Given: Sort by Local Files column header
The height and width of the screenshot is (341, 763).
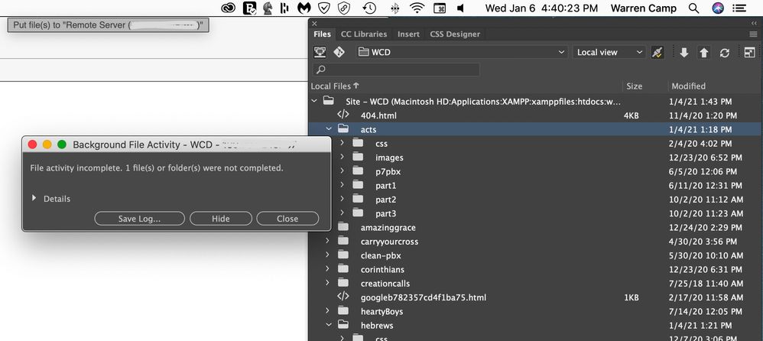Looking at the screenshot, I should [335, 86].
